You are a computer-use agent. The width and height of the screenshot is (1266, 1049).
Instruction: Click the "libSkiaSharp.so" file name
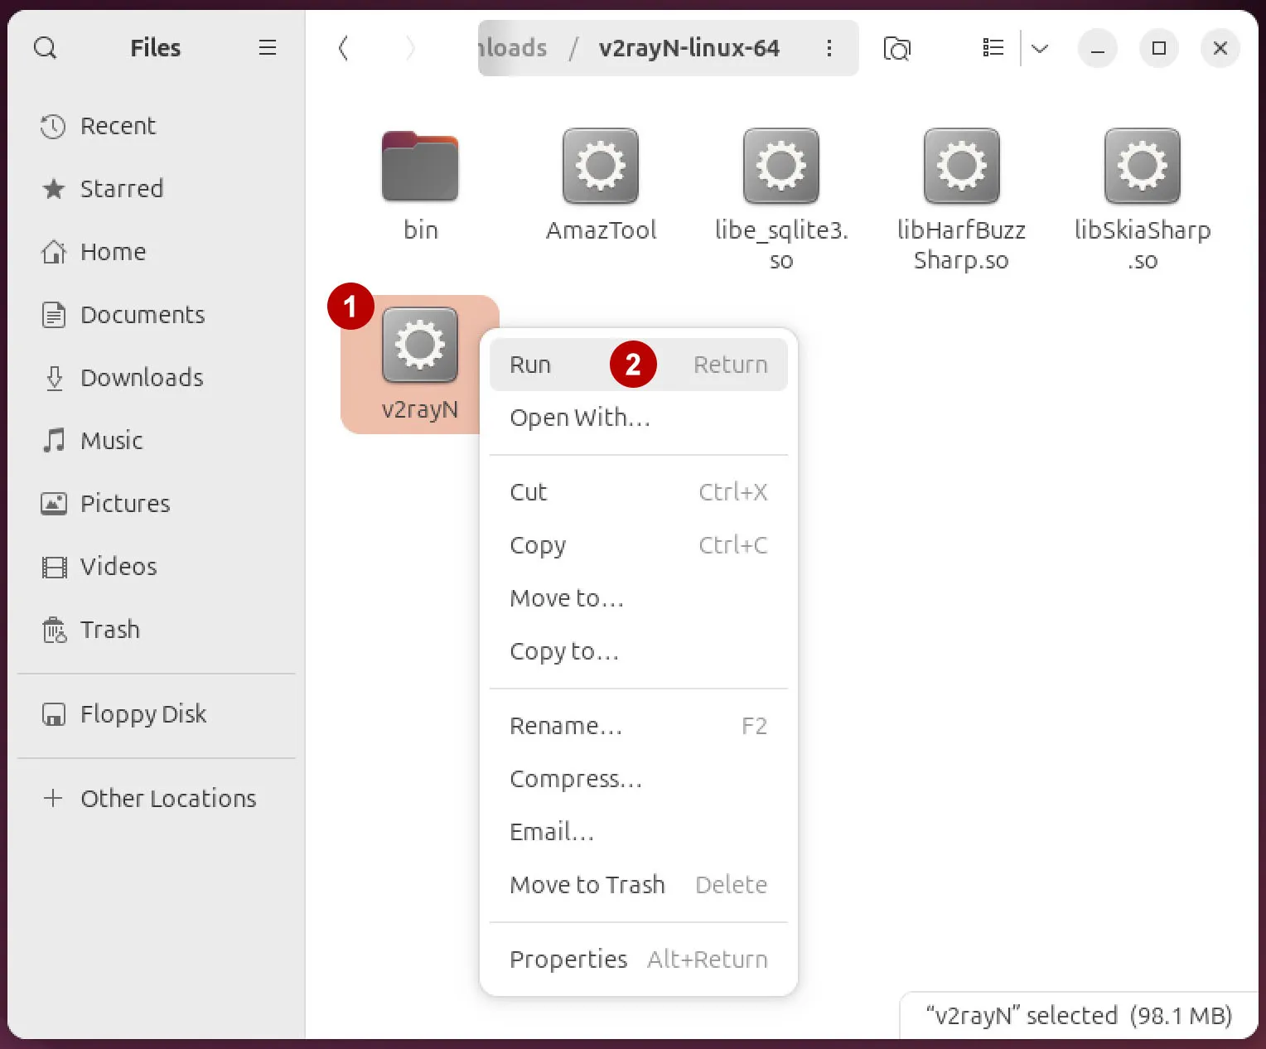(x=1143, y=245)
